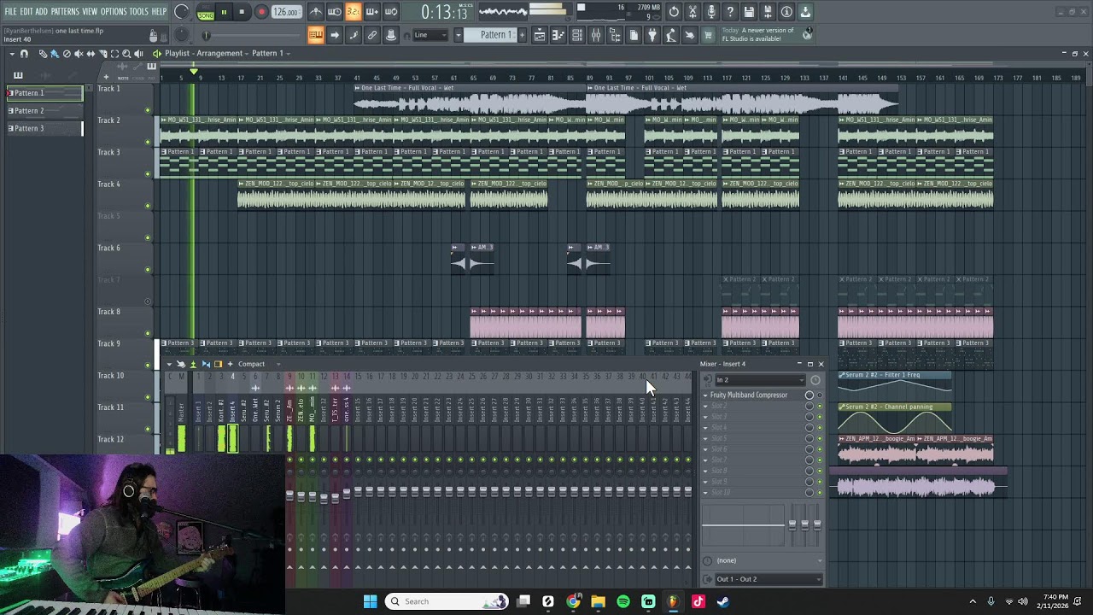Toggle Slot 5 enable LED
Viewport: 1093px width, 615px height.
(x=820, y=438)
